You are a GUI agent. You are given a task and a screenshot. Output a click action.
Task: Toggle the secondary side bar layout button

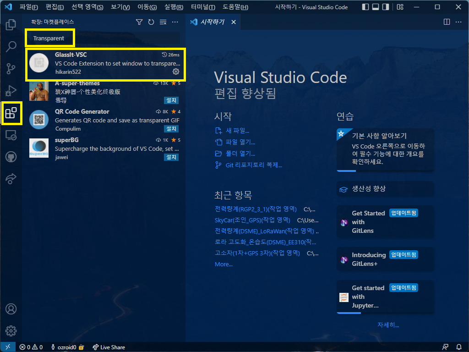coord(386,7)
